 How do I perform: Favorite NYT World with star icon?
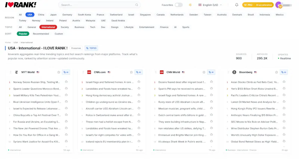[x=59, y=72]
